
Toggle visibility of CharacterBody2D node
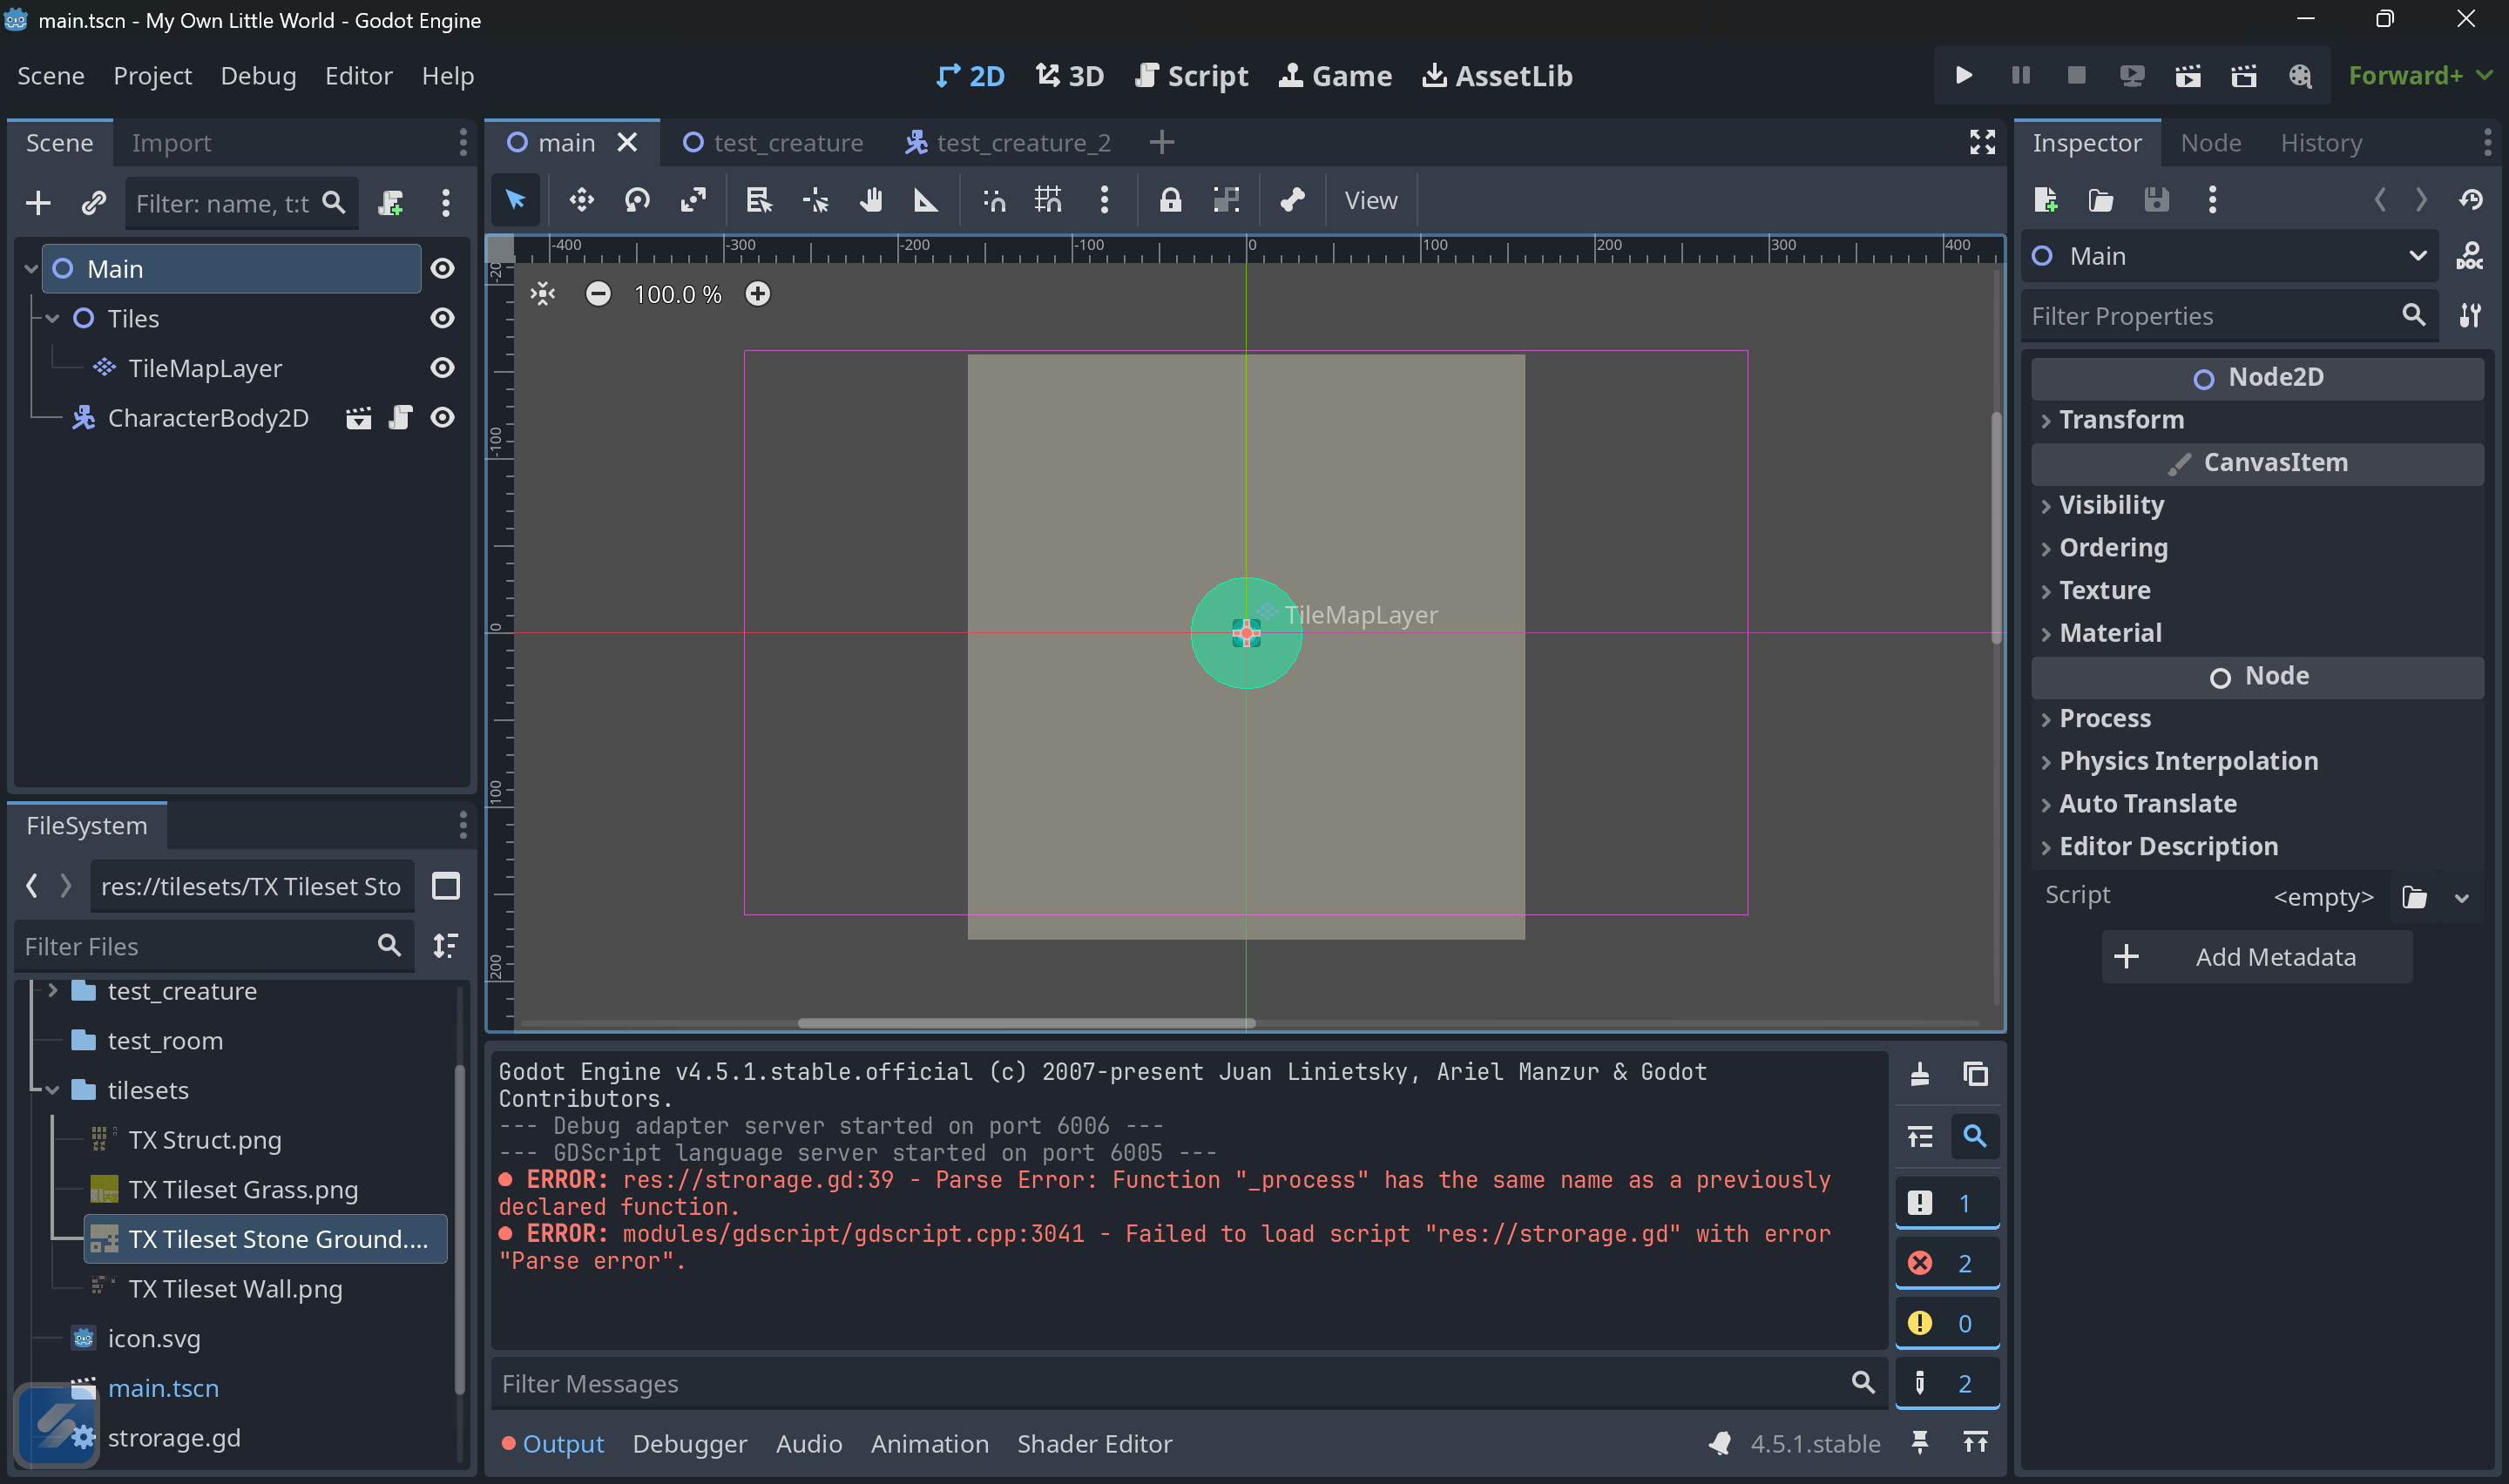tap(442, 418)
